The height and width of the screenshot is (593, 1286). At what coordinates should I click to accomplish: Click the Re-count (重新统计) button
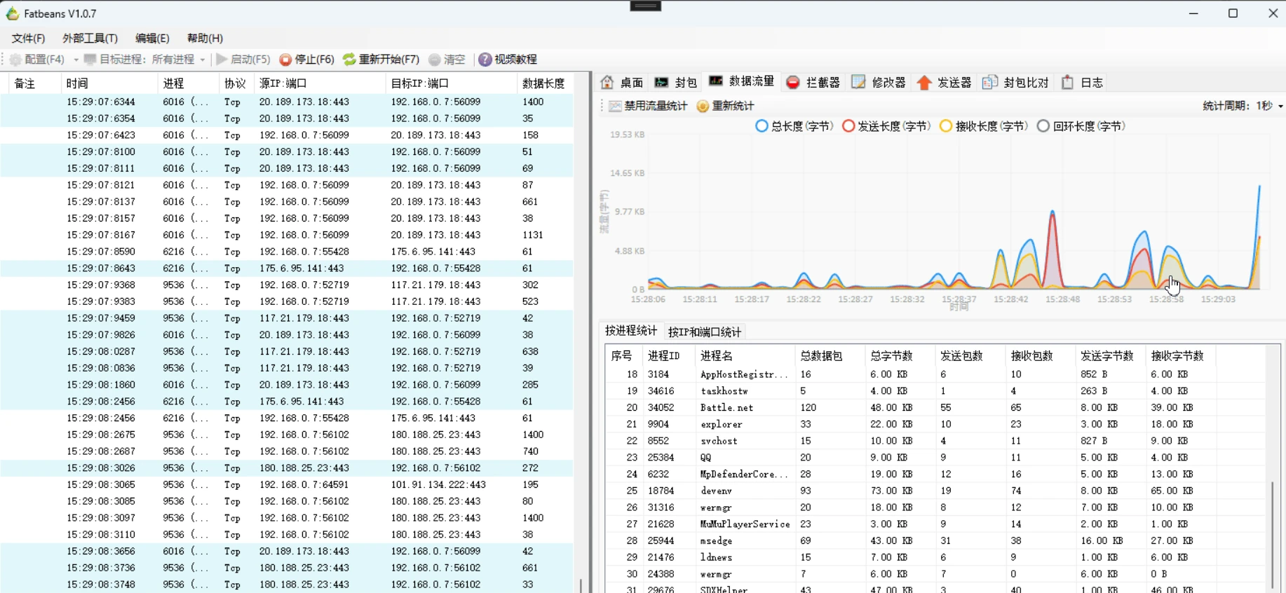click(726, 106)
